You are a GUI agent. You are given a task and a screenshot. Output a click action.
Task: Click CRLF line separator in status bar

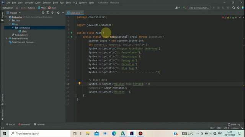[x=219, y=128]
